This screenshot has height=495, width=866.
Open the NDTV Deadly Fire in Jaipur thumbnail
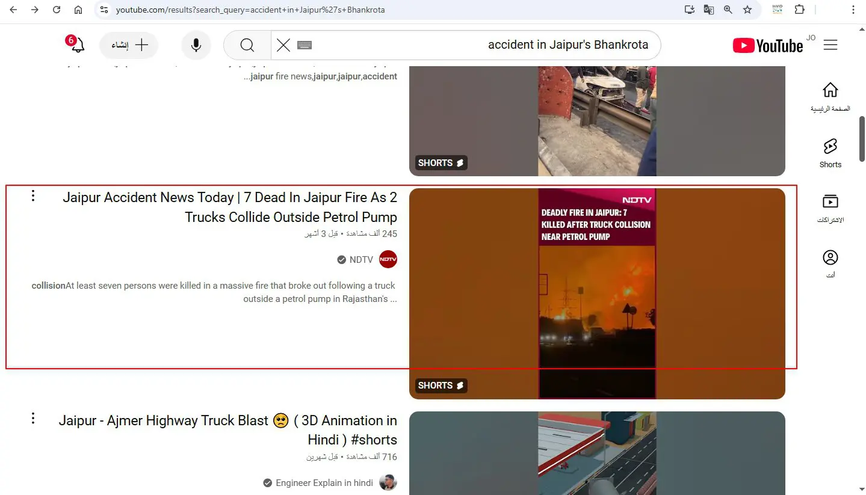point(597,294)
